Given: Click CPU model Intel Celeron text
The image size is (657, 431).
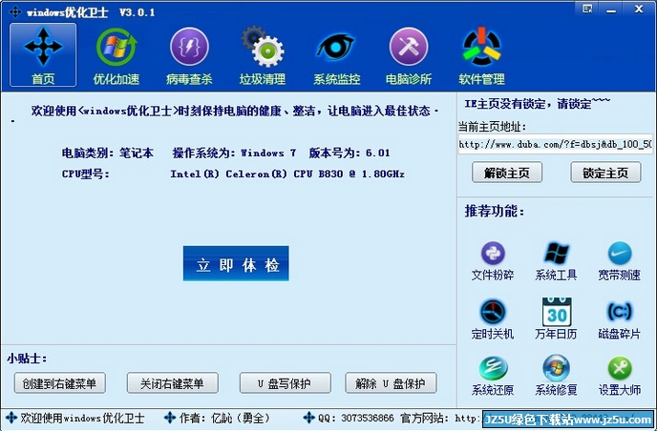Looking at the screenshot, I should pos(287,174).
